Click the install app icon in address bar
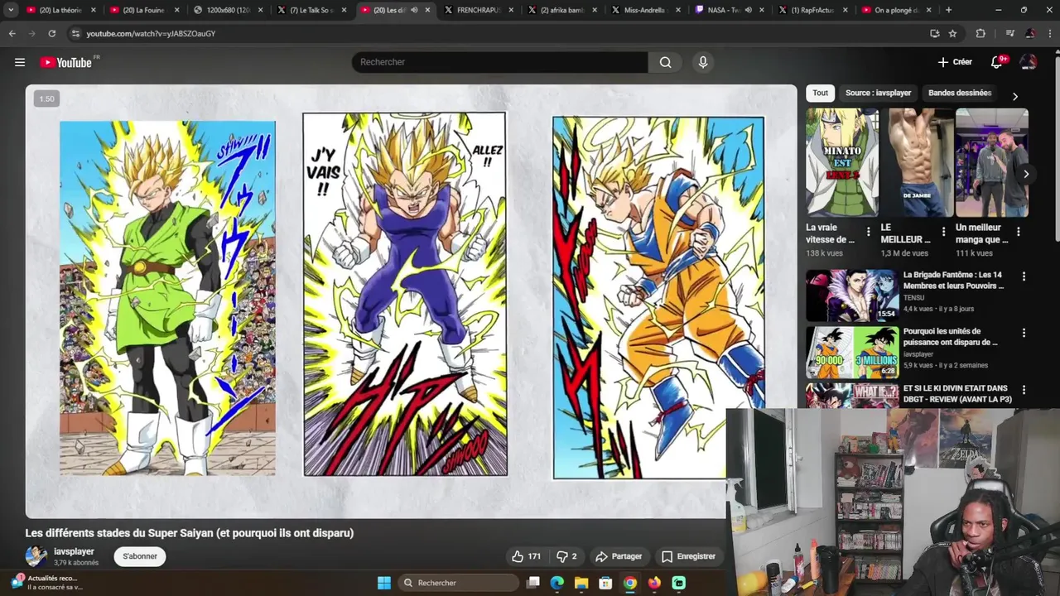Screen dimensions: 1060x596 934,33
